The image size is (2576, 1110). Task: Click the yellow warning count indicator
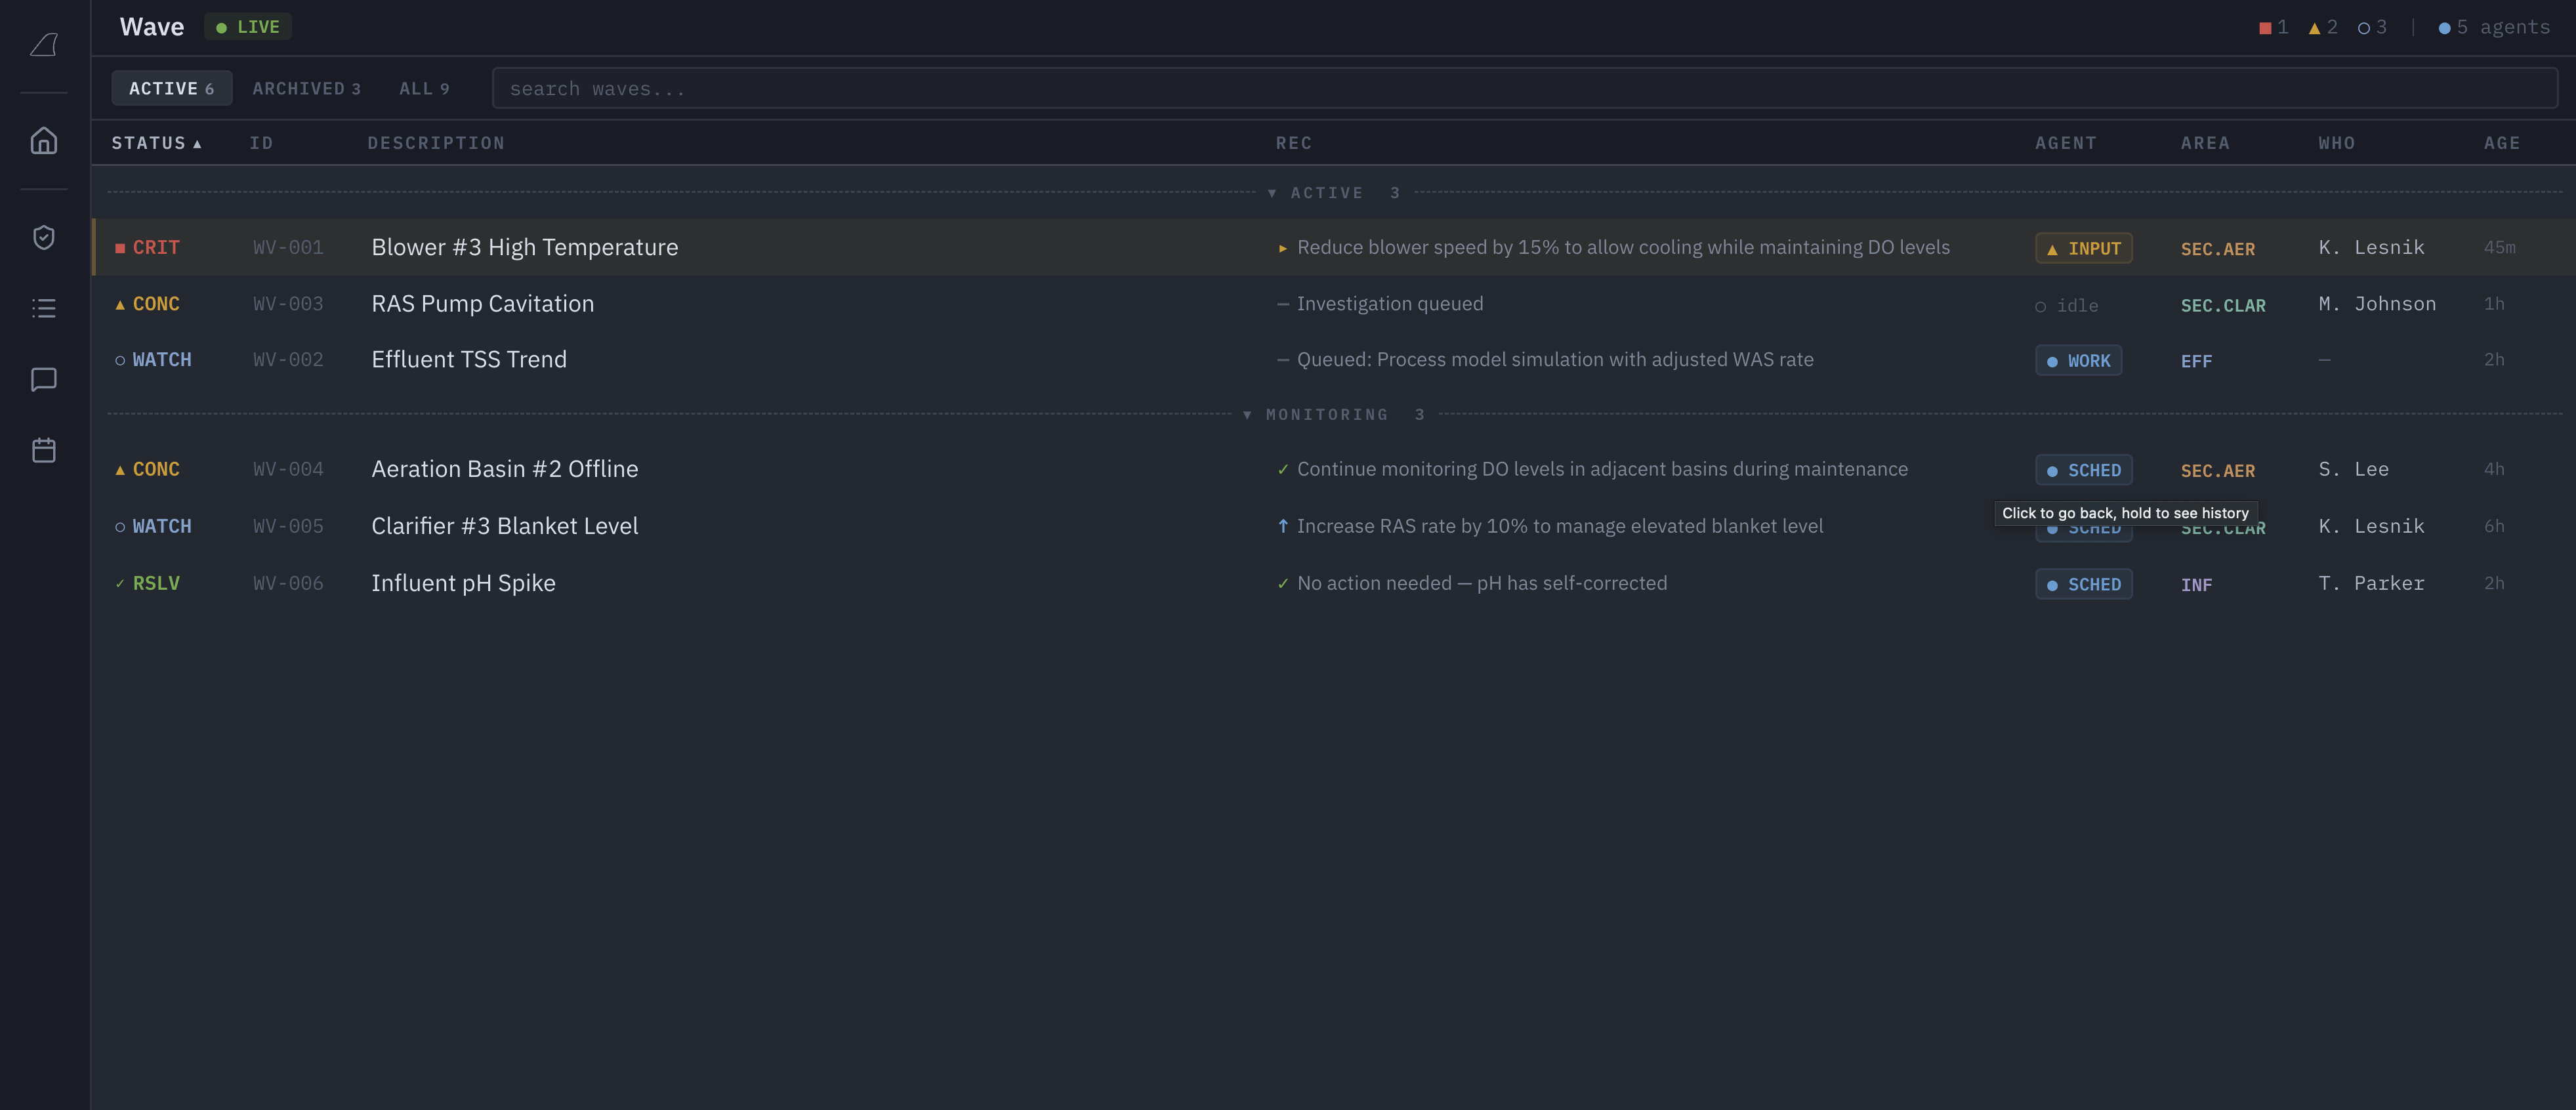[2321, 27]
